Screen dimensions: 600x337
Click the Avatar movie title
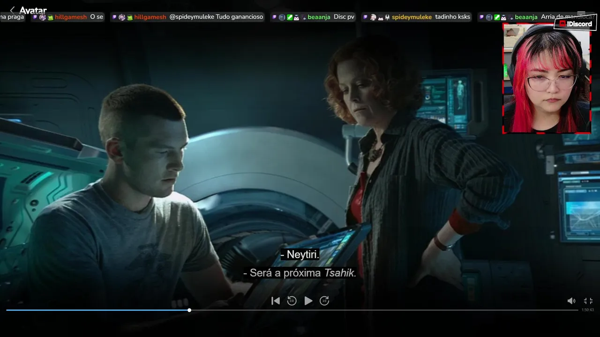pyautogui.click(x=33, y=10)
